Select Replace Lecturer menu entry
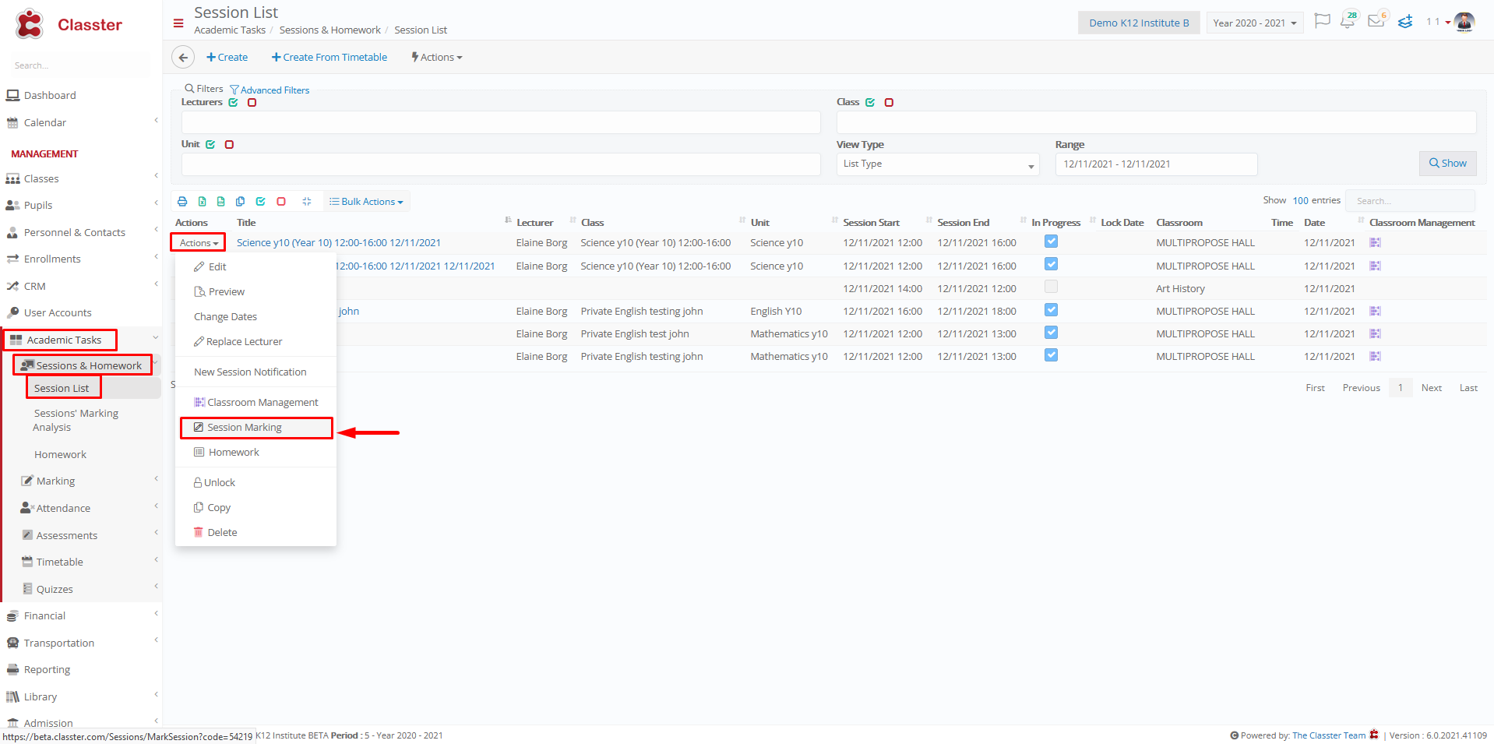The image size is (1494, 744). 255,342
